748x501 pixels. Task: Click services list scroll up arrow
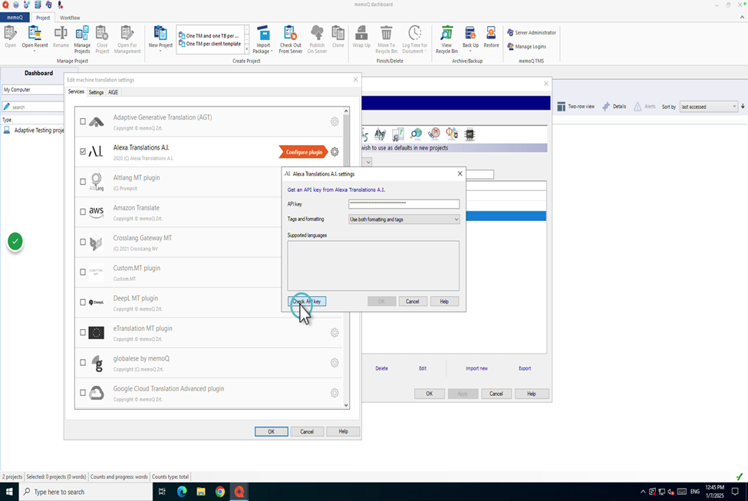[x=346, y=110]
